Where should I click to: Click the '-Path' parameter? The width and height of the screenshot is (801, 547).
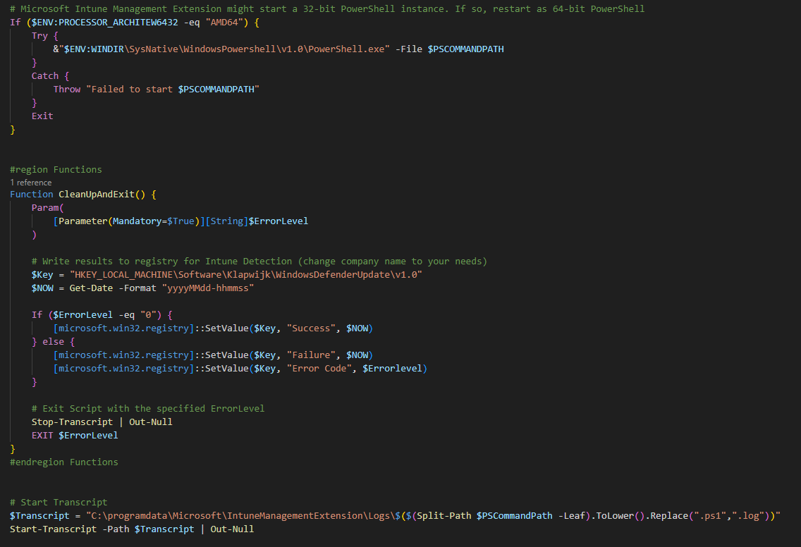[x=116, y=529]
